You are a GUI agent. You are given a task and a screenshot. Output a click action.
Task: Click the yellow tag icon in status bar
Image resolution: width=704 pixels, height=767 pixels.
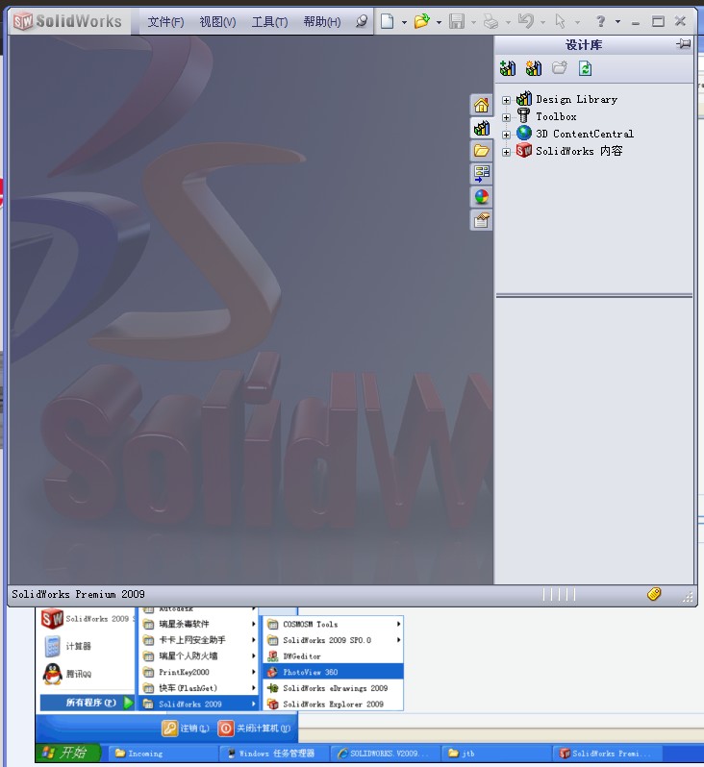click(x=654, y=594)
